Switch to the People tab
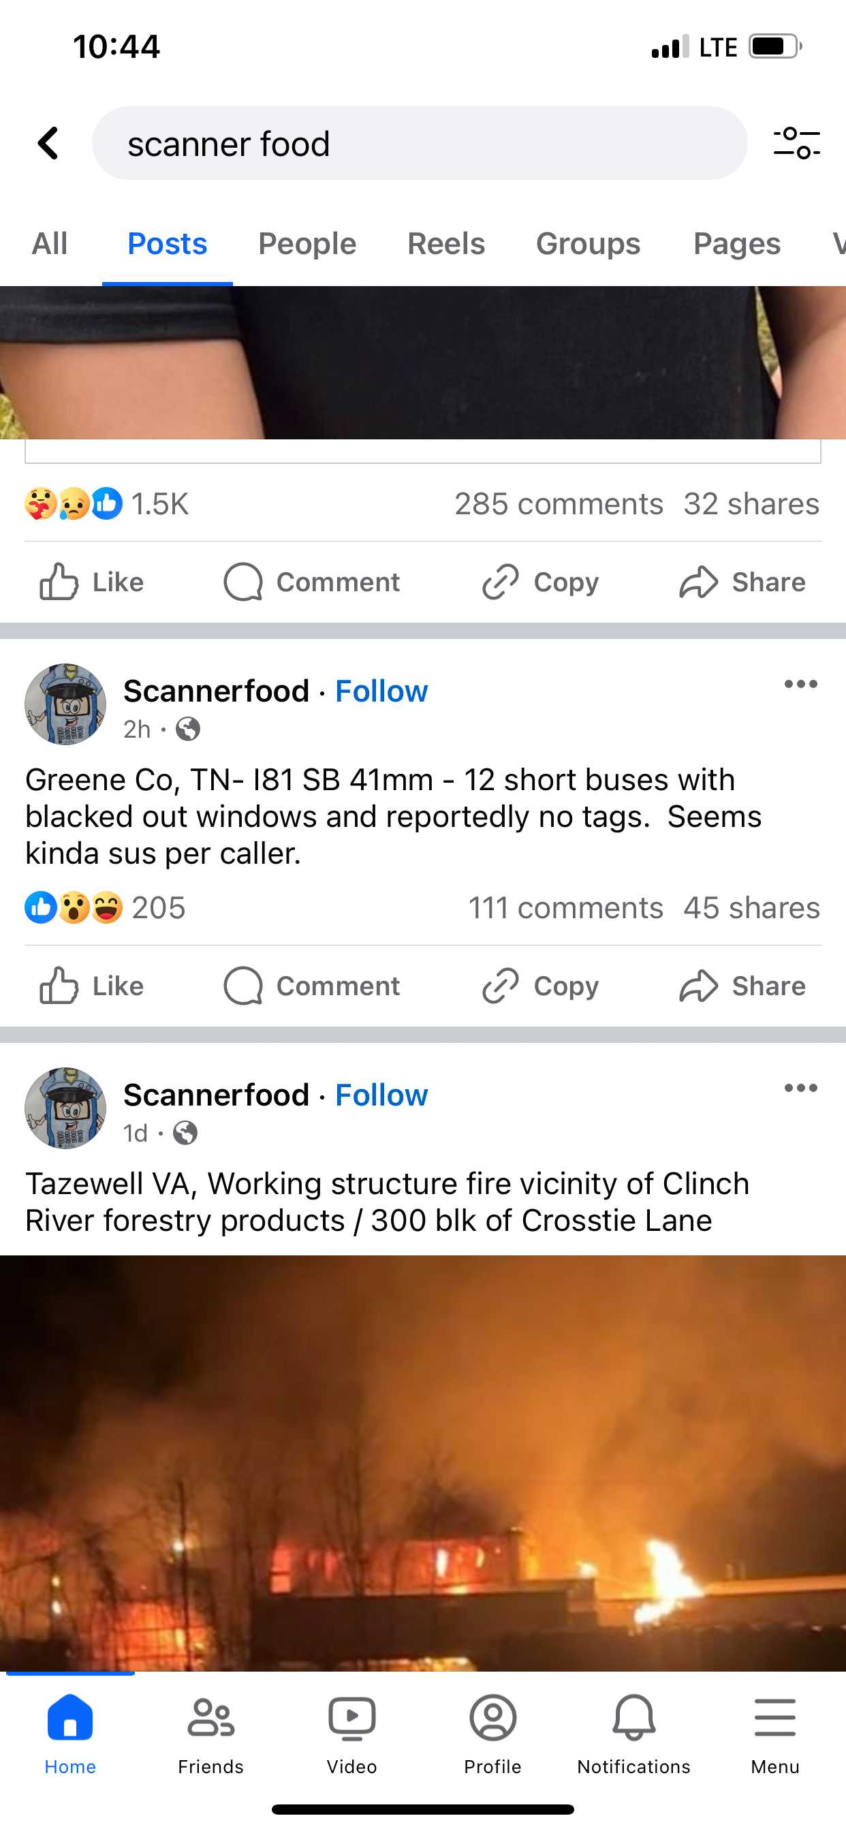Viewport: 846px width, 1831px height. coord(307,244)
